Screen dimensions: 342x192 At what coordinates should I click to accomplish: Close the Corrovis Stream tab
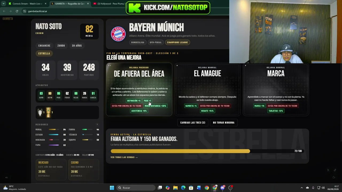(45, 4)
